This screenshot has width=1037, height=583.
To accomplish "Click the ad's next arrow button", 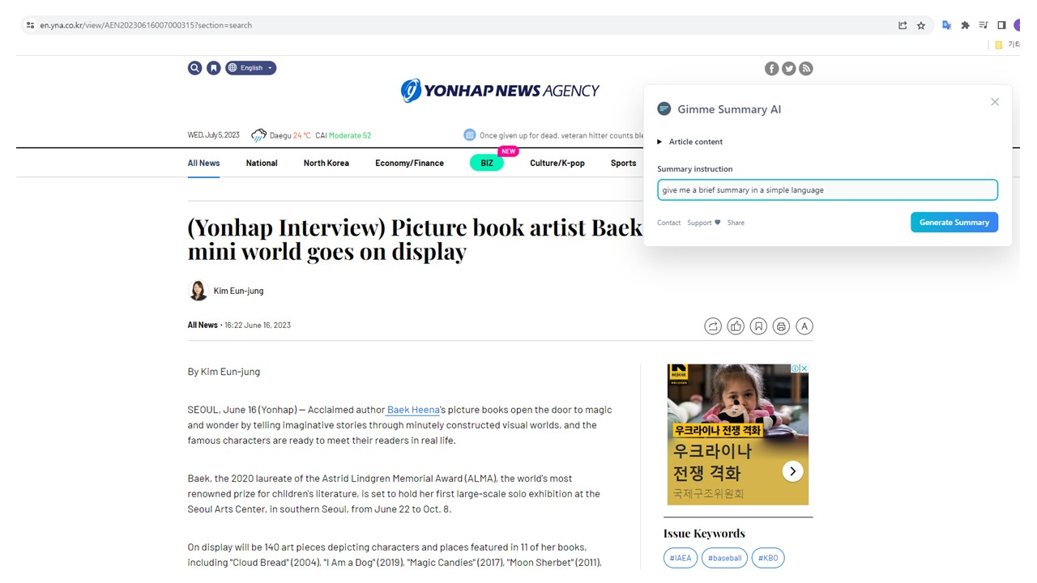I will pyautogui.click(x=792, y=471).
